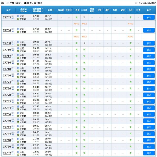
Task: Click the ID card icon beside C7744
Action: (x=13, y=132)
